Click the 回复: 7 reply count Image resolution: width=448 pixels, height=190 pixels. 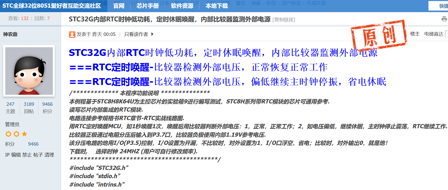click(42, 18)
